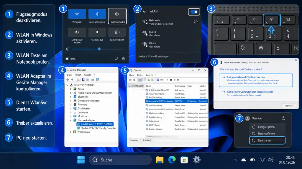Screen dimensions: 302x169
Task: Click export list icon in Dienste toolbar
Action: click(x=152, y=80)
